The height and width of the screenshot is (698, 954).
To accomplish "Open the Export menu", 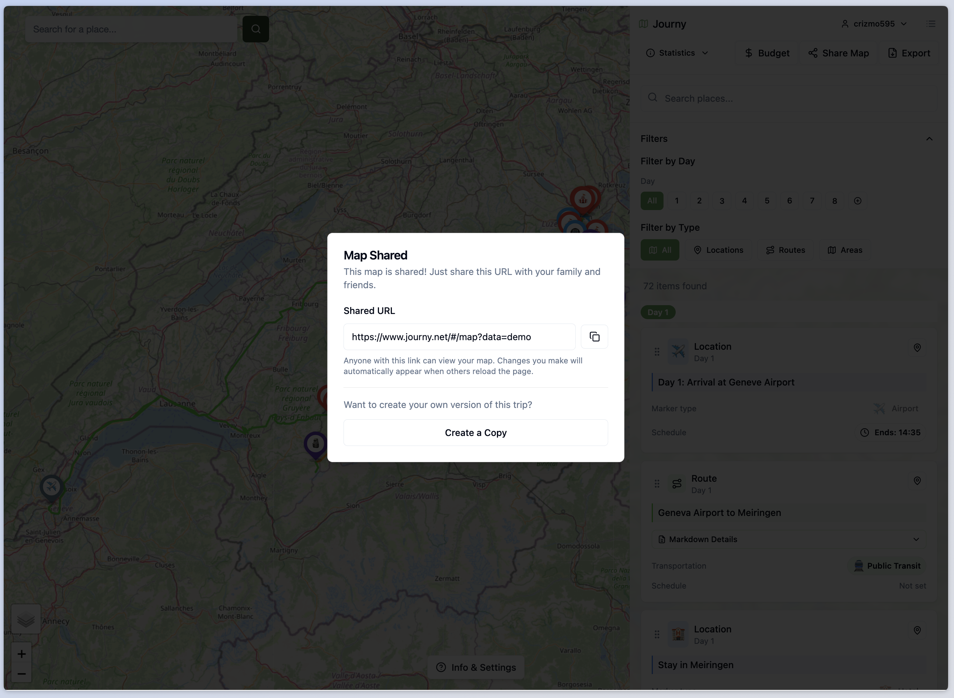I will coord(909,53).
